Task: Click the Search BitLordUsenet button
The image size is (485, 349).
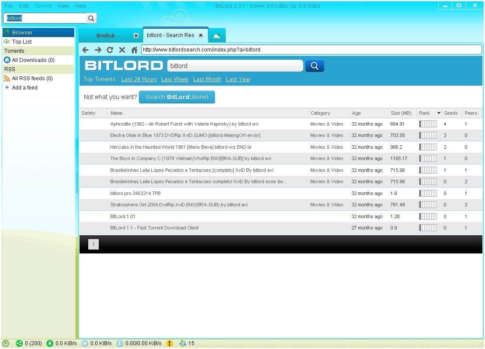Action: pos(177,97)
